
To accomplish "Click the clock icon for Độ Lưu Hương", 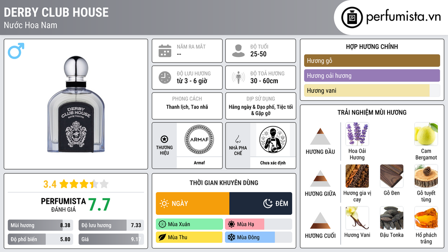I will pyautogui.click(x=165, y=77).
